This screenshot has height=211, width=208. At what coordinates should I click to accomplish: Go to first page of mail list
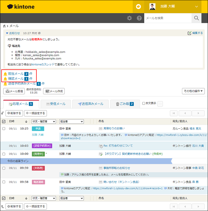174,113
